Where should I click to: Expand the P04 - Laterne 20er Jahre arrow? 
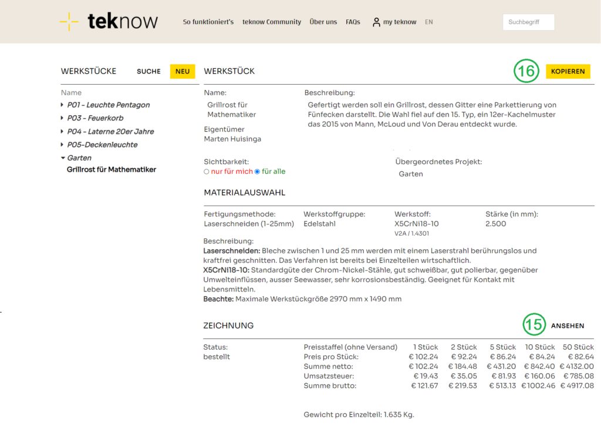62,131
